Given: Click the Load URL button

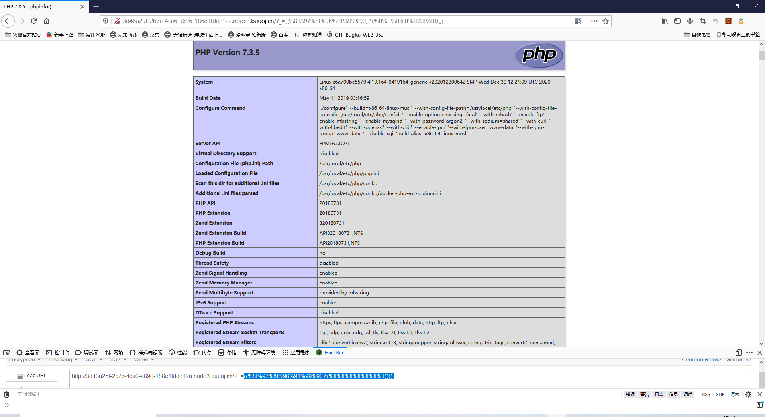Looking at the screenshot, I should point(31,375).
